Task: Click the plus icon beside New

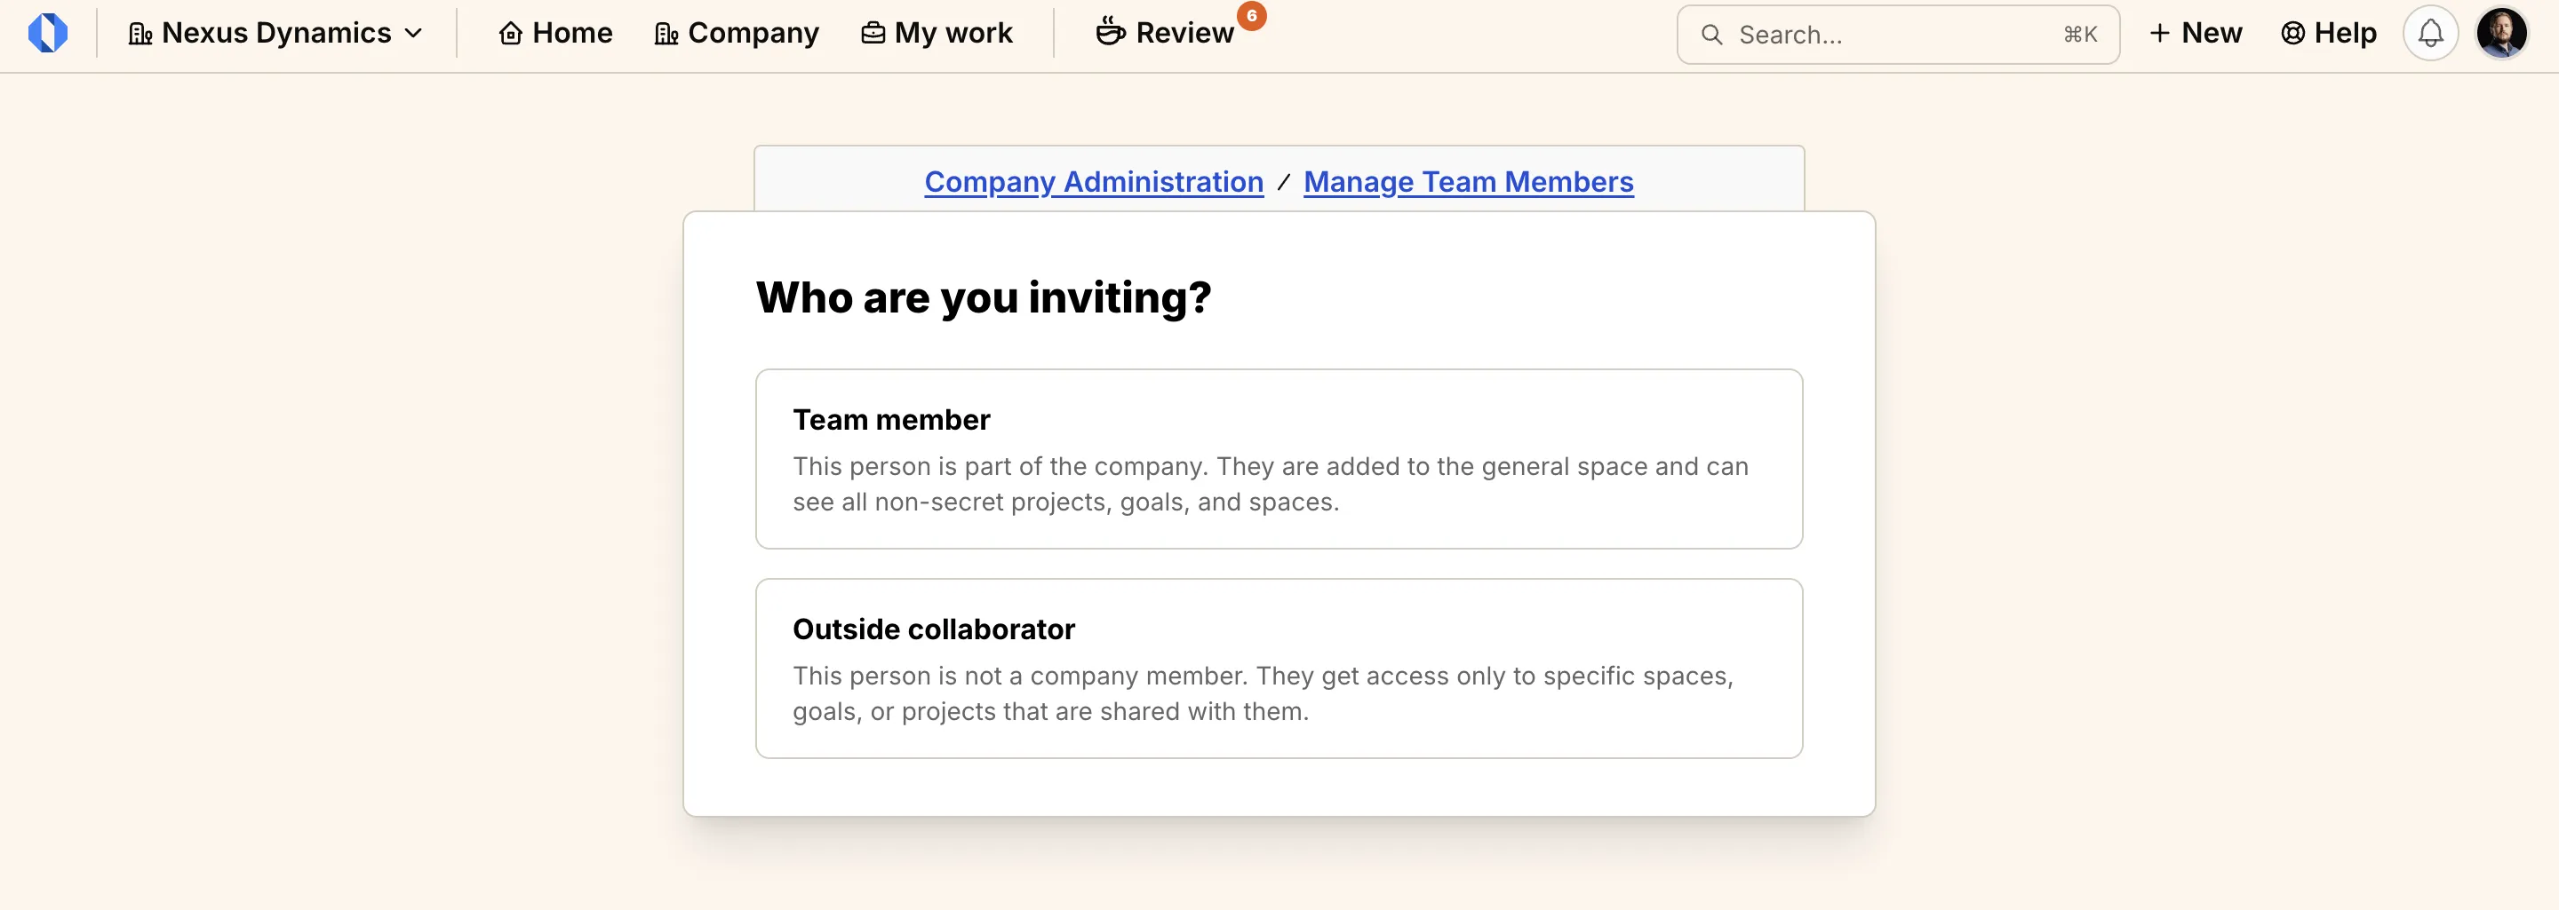Action: [x=2158, y=34]
